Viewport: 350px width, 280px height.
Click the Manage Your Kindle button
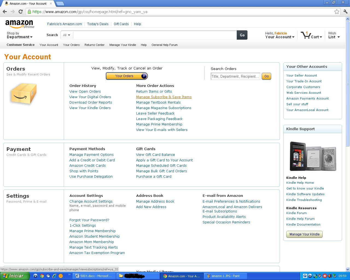304,234
